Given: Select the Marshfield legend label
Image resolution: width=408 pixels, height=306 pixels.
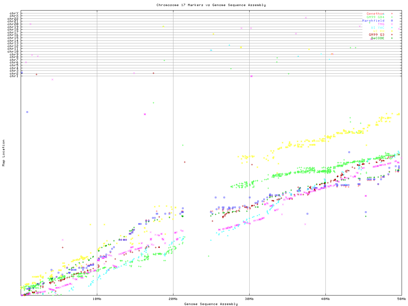Looking at the screenshot, I should (x=373, y=21).
